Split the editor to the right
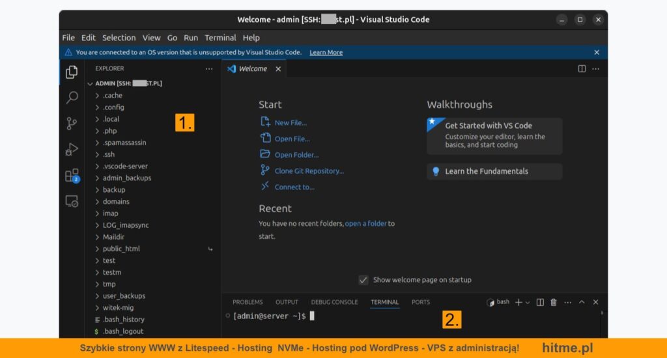 pyautogui.click(x=582, y=69)
